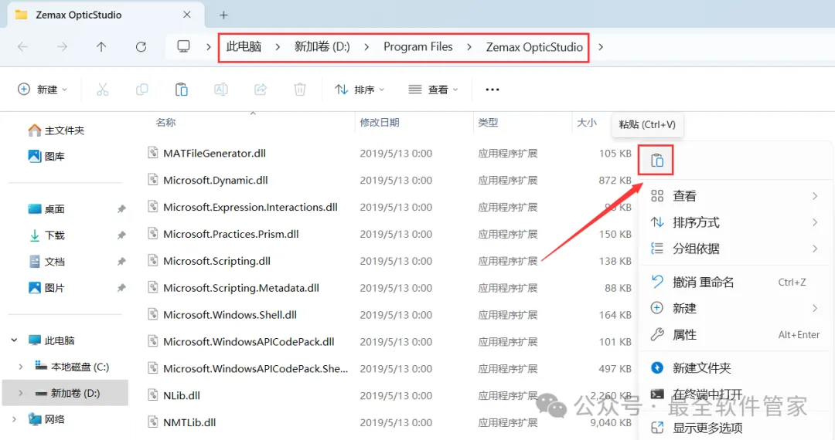The image size is (835, 440).
Task: Sort by 名称 column header
Action: [165, 123]
